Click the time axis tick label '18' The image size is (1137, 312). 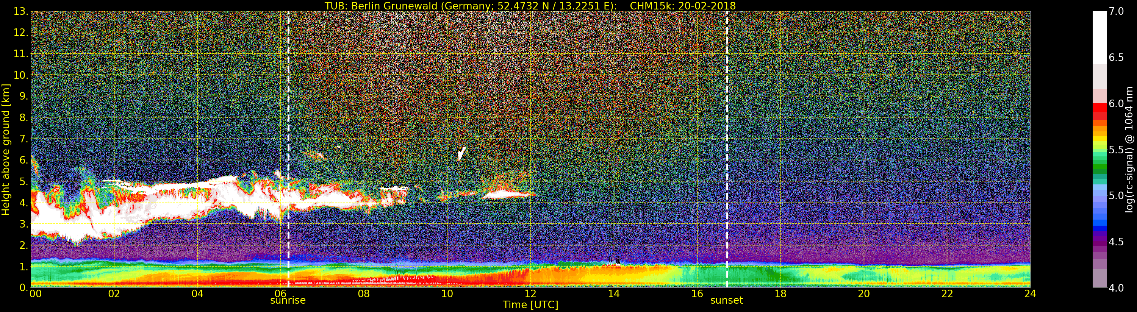[780, 294]
